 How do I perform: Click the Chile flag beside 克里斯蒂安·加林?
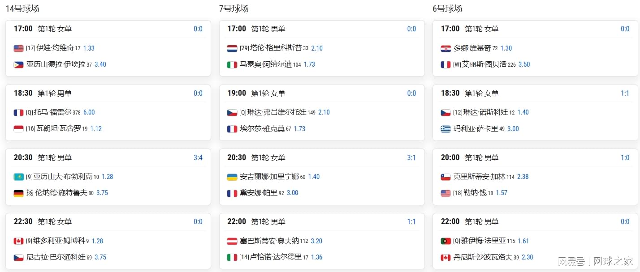[x=445, y=177]
